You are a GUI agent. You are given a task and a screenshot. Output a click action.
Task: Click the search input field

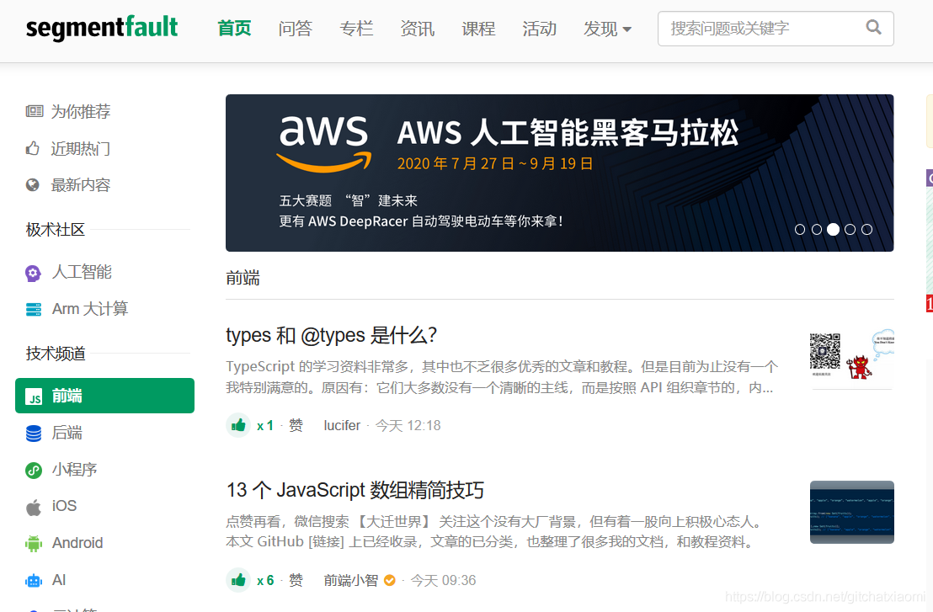pos(776,28)
